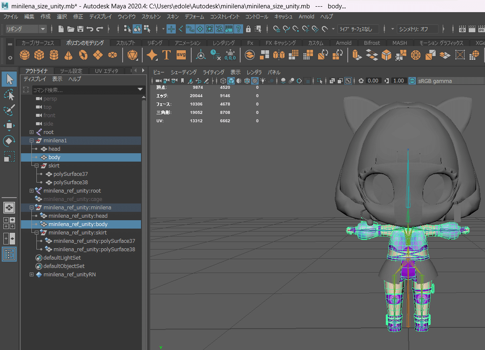Expand minilena_ref_unity:root node

click(31, 190)
